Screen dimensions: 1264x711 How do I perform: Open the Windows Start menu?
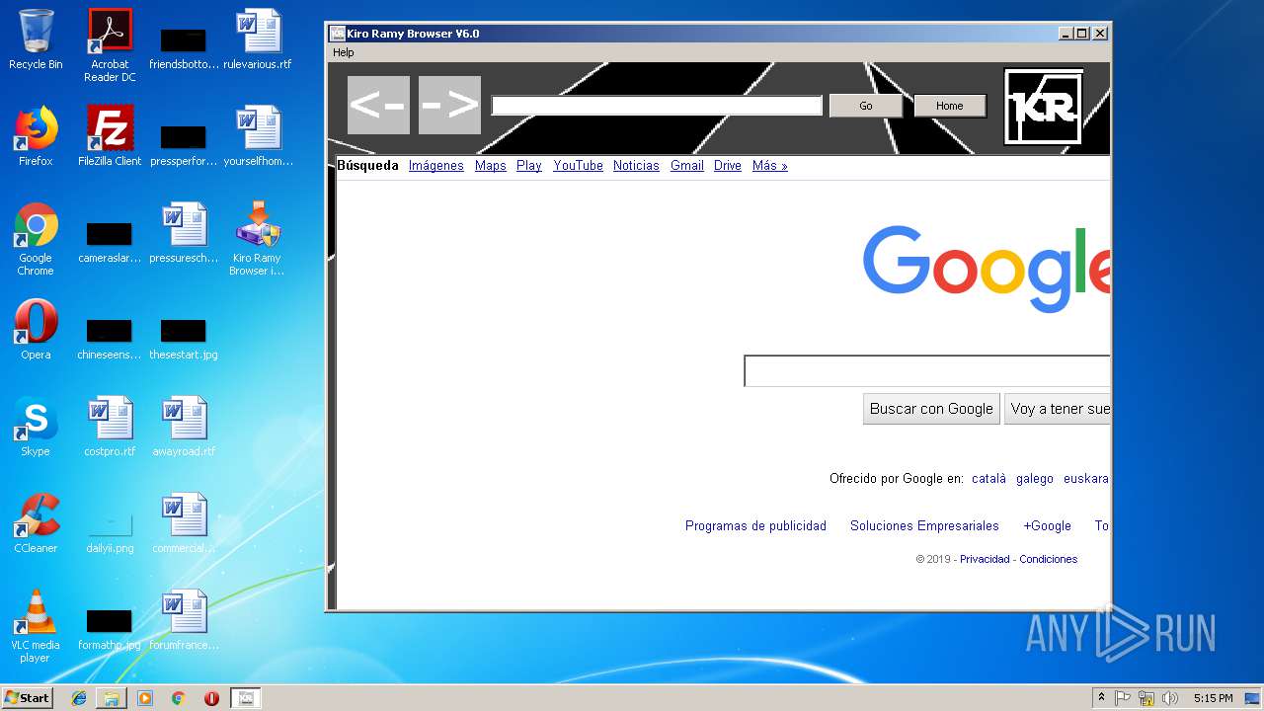(28, 698)
